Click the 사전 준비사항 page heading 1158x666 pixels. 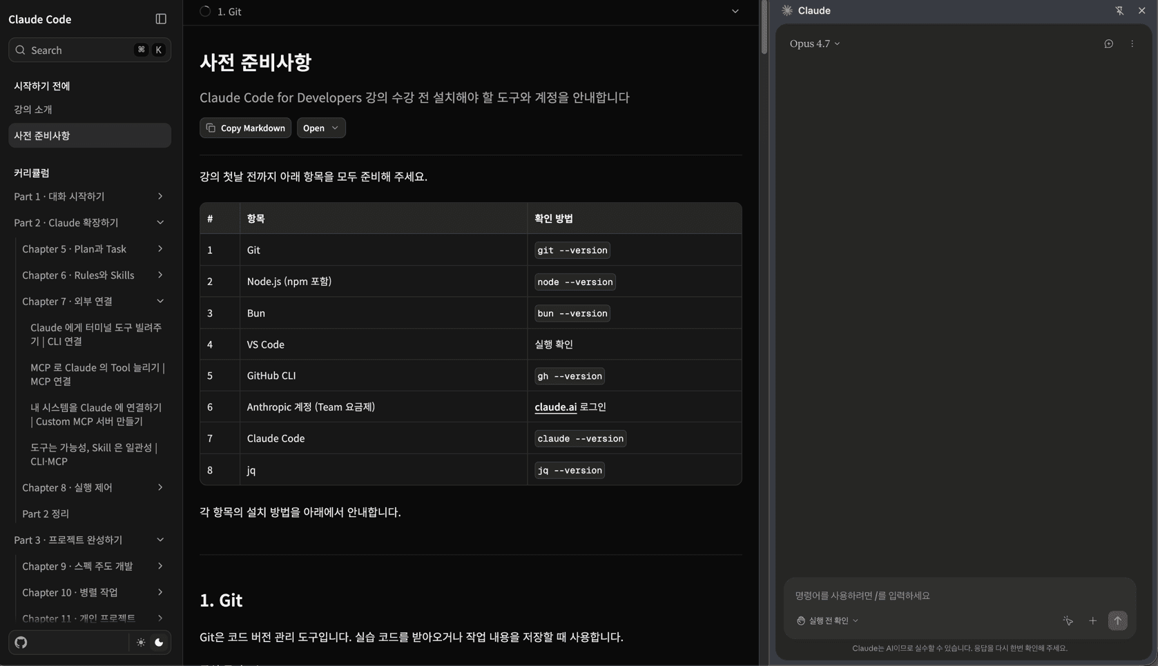[x=255, y=62]
